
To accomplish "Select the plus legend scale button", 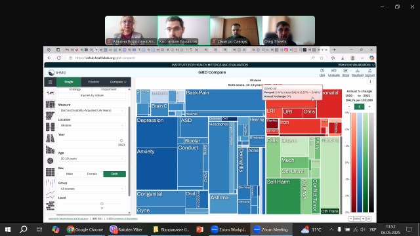I will [369, 106].
